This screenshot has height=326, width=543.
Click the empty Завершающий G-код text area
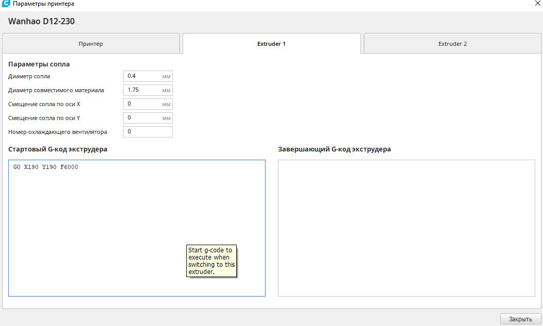[x=406, y=228]
